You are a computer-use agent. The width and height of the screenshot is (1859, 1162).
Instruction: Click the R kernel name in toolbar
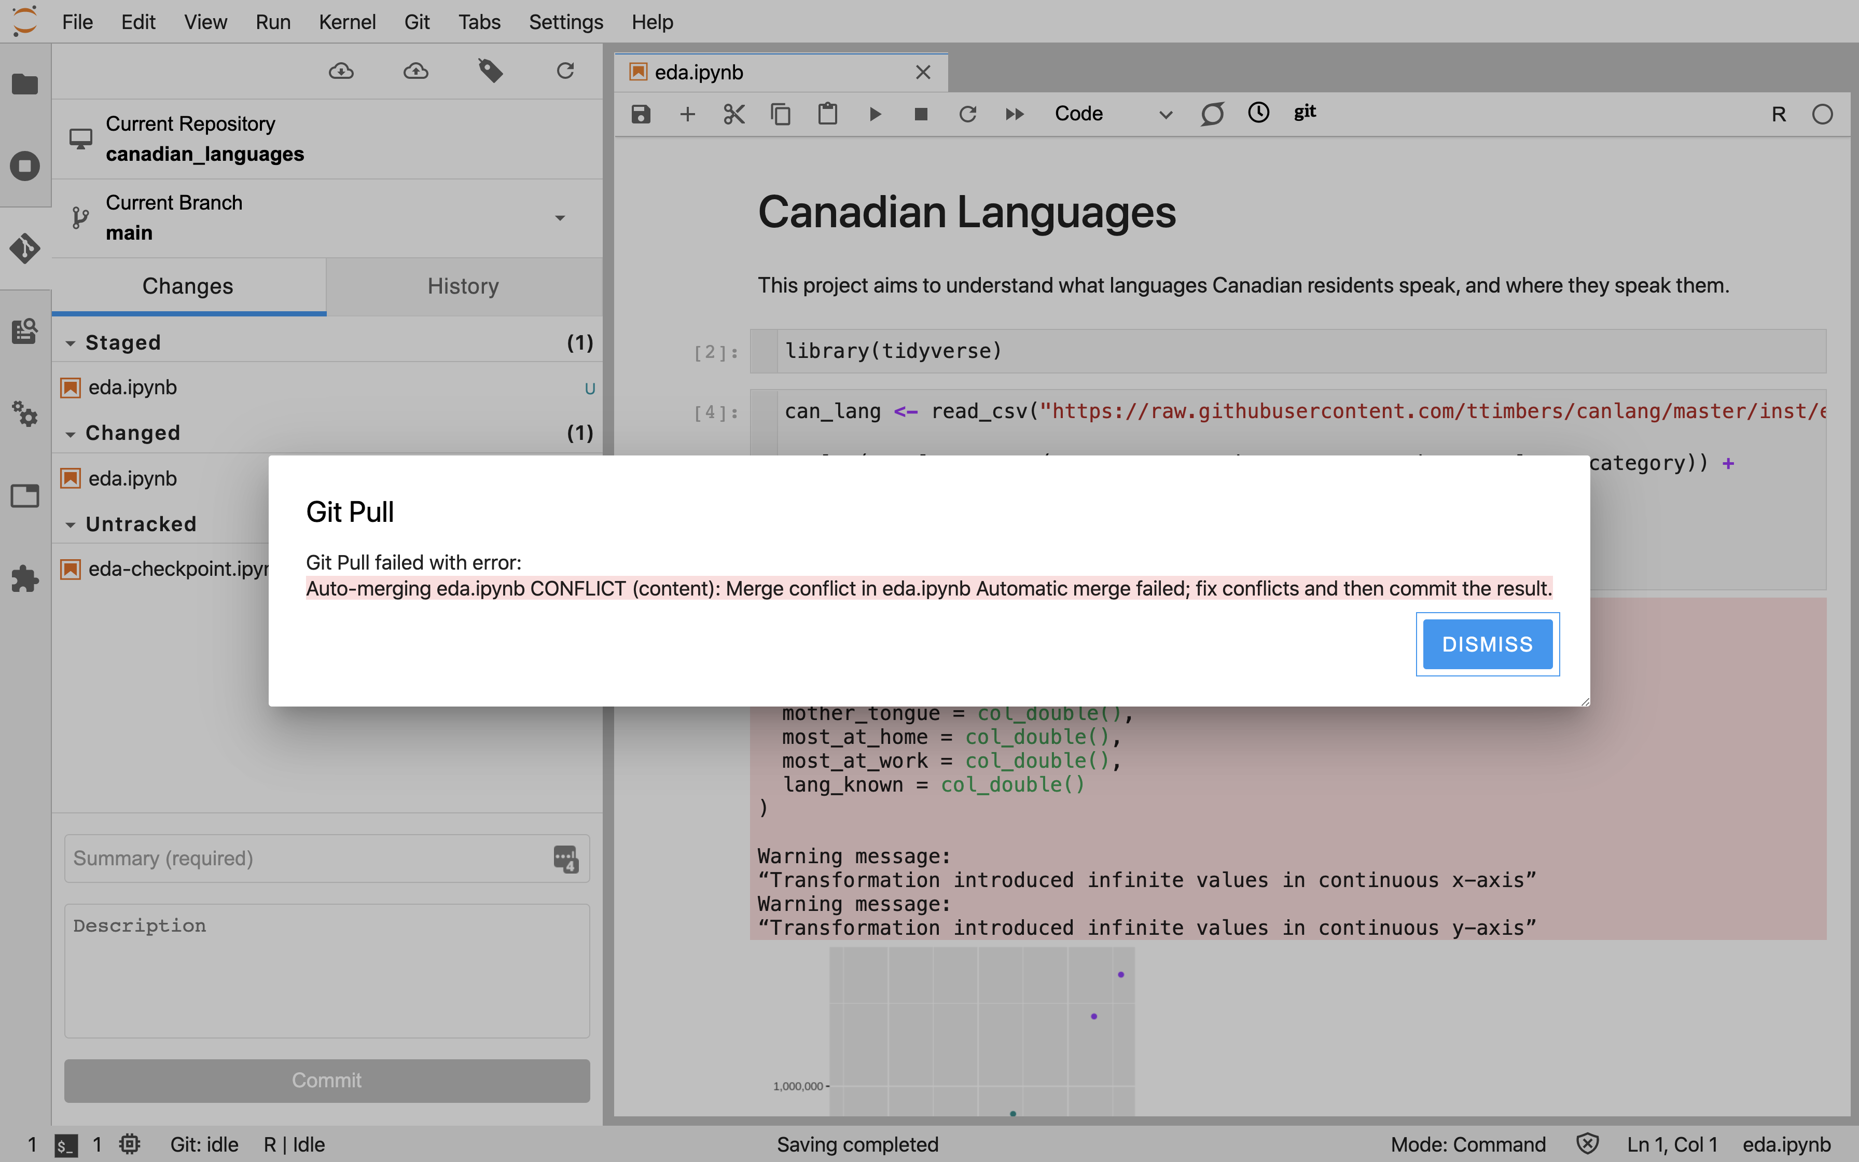coord(1778,115)
